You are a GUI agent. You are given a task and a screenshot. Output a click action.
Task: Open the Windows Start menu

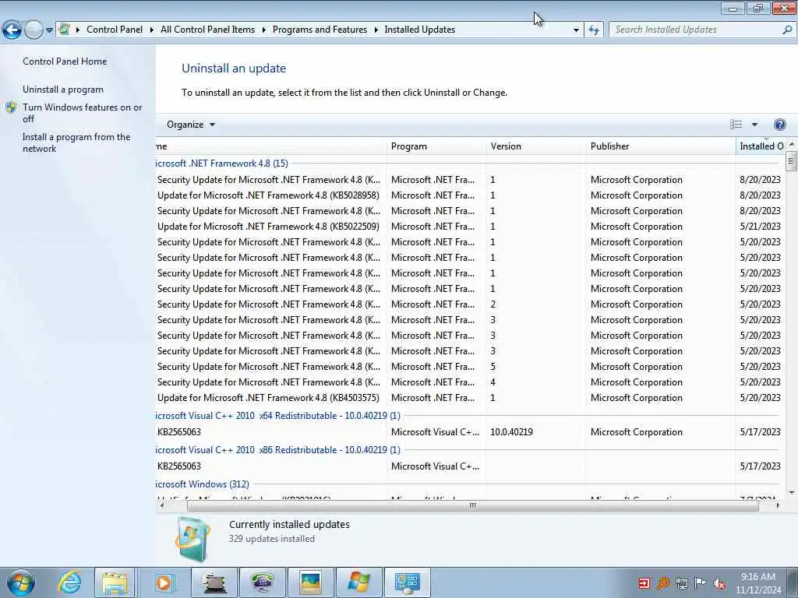(x=21, y=582)
